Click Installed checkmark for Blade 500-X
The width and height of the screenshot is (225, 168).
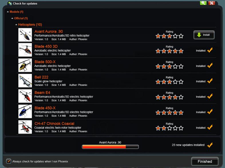[210, 66]
